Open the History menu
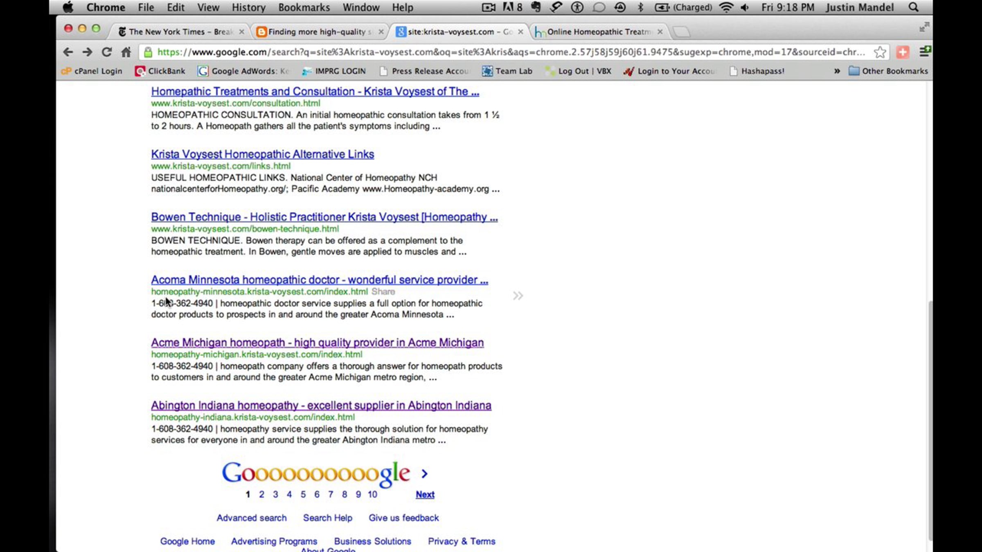Viewport: 982px width, 552px height. pyautogui.click(x=248, y=7)
